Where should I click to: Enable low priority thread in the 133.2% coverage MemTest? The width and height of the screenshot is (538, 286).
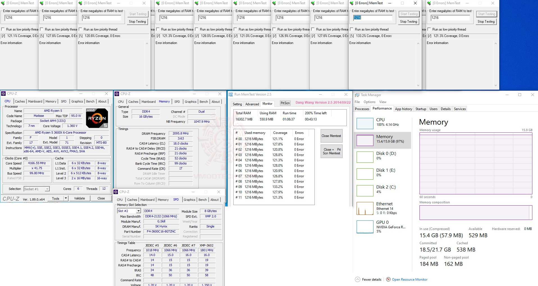pyautogui.click(x=352, y=29)
